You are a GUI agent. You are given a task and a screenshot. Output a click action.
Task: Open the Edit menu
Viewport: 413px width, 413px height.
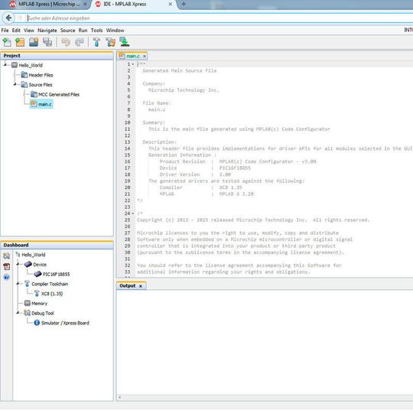[16, 31]
